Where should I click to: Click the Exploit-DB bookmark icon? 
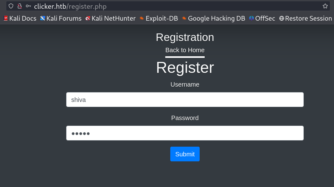click(142, 18)
